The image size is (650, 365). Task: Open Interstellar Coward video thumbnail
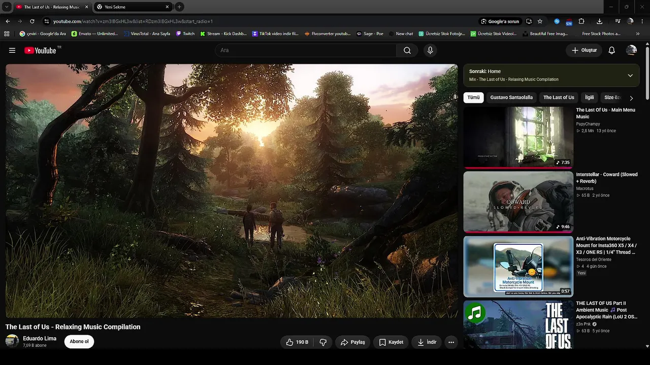coord(518,202)
